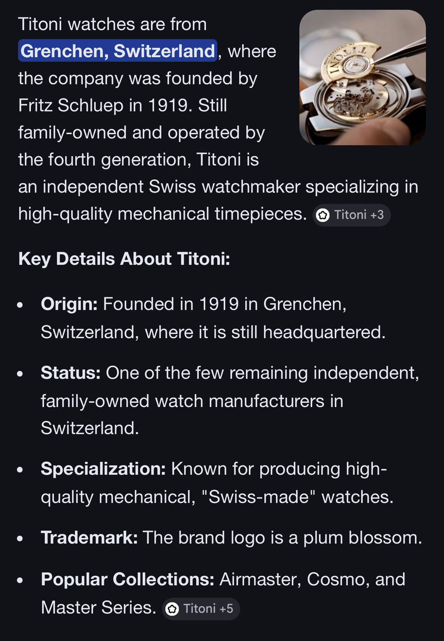Click the +5 count in last source chip
Image resolution: width=444 pixels, height=641 pixels.
click(x=226, y=609)
